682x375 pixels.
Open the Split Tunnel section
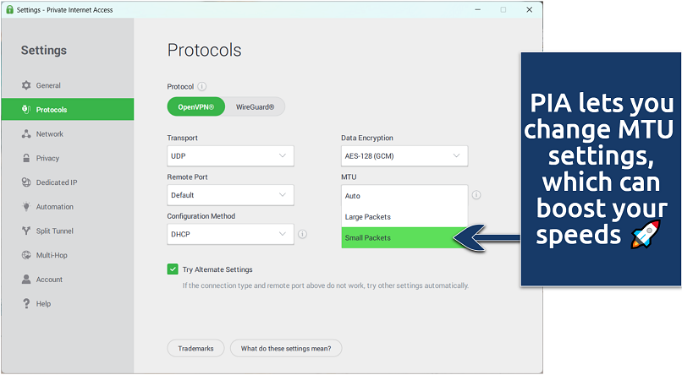(68, 231)
